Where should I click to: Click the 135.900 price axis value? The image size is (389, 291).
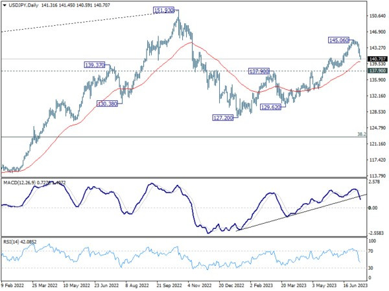point(377,80)
